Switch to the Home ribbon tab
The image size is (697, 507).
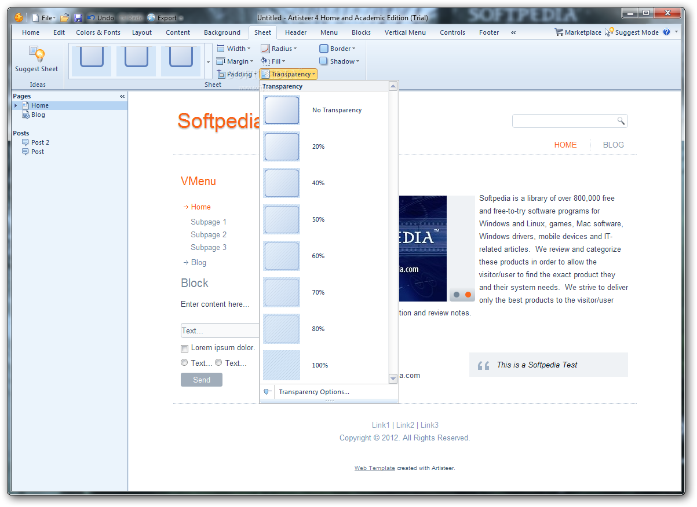tap(31, 32)
